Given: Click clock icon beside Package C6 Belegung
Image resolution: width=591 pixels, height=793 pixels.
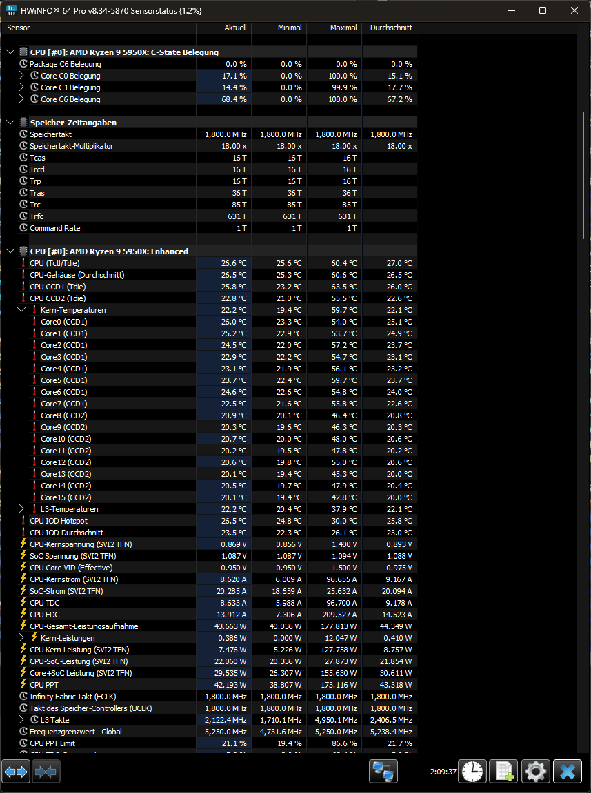Looking at the screenshot, I should pyautogui.click(x=23, y=63).
